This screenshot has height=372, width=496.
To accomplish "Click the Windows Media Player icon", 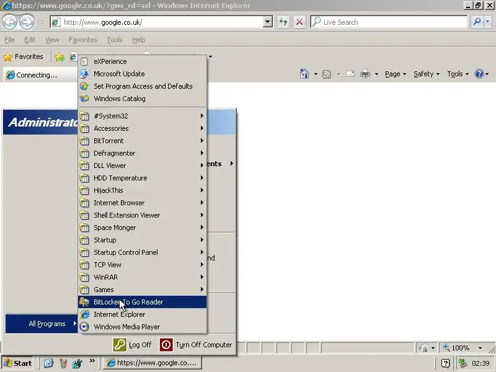I will coord(84,327).
